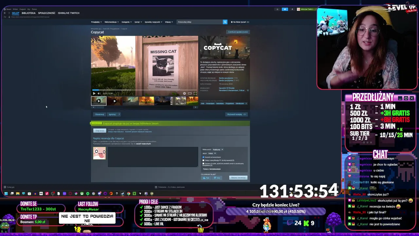The height and width of the screenshot is (236, 419).
Task: Click the browser forward arrow
Action: (9, 13)
